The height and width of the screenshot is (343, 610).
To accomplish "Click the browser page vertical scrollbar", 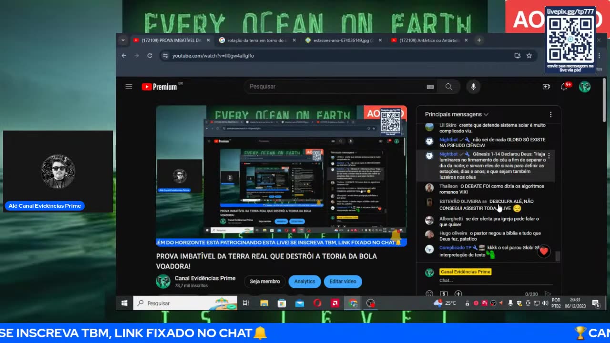I will (x=604, y=100).
